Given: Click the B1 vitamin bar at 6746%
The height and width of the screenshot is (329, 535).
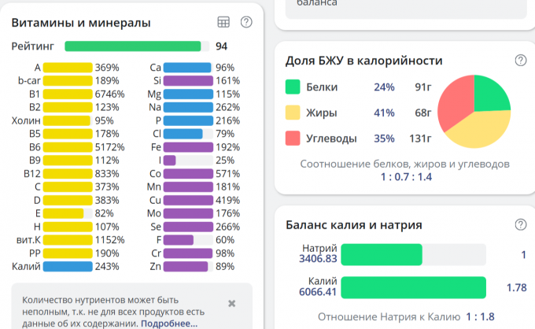Looking at the screenshot, I should (68, 94).
